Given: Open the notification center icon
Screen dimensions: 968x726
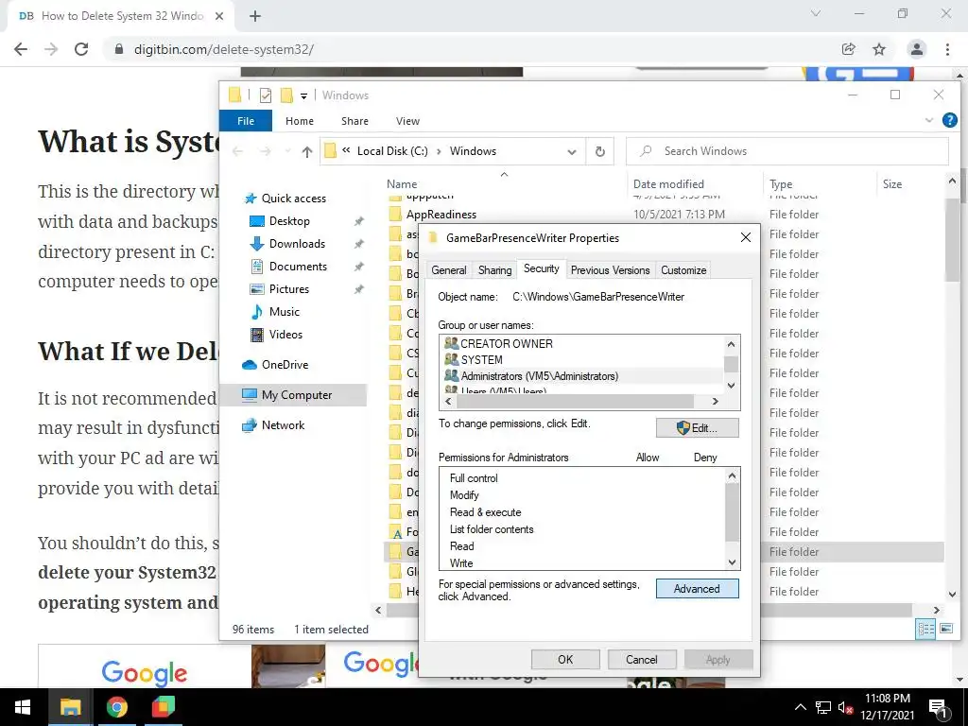Looking at the screenshot, I should [x=937, y=708].
